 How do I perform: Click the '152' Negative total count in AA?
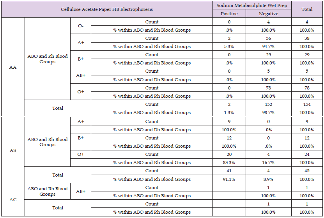point(268,104)
